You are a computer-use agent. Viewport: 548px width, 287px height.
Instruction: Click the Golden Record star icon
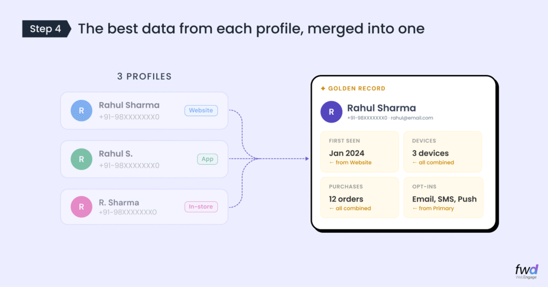(x=323, y=89)
